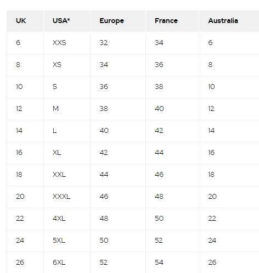Select the XXL size cell
This screenshot has height=273, width=259.
coord(67,175)
